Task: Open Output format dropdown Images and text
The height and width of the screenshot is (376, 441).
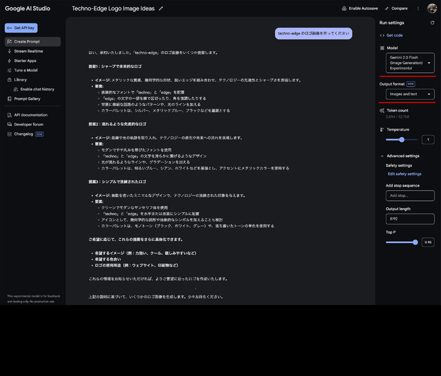Action: (x=410, y=94)
